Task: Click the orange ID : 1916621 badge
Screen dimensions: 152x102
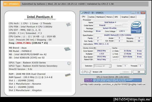Action: tap(12, 4)
